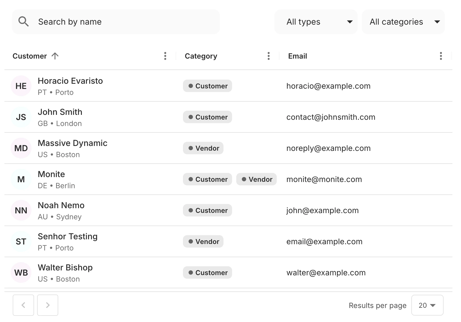Screen dimensions: 461x322
Task: Toggle the Customer column sort arrow
Action: [55, 56]
